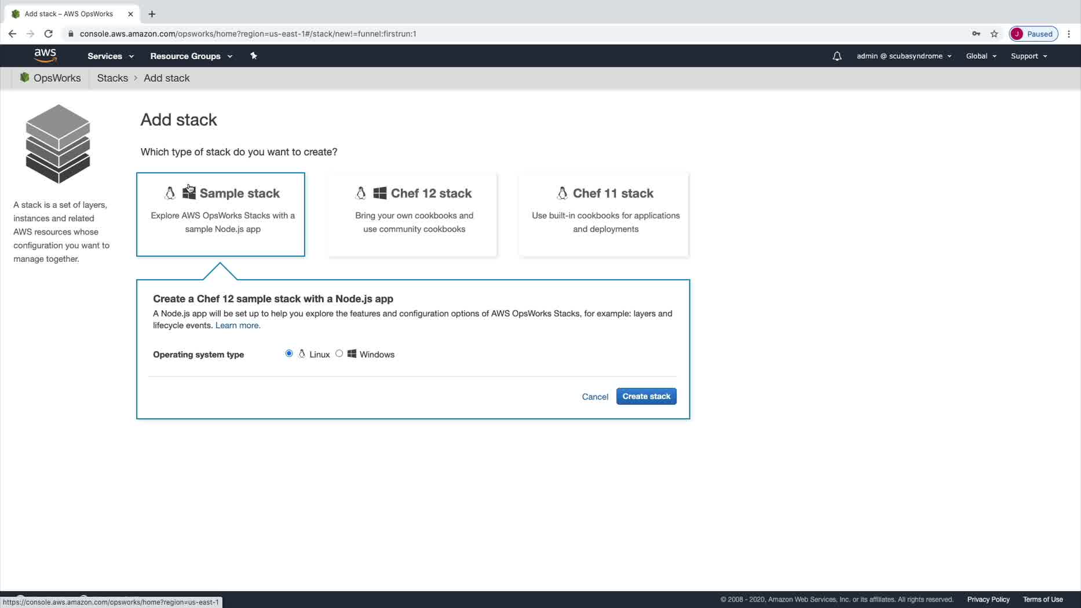Choose the Sample stack card
This screenshot has width=1081, height=608.
(x=221, y=214)
